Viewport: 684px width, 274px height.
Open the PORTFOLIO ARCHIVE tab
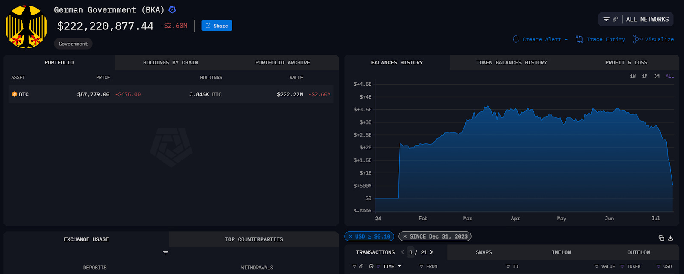pos(283,62)
